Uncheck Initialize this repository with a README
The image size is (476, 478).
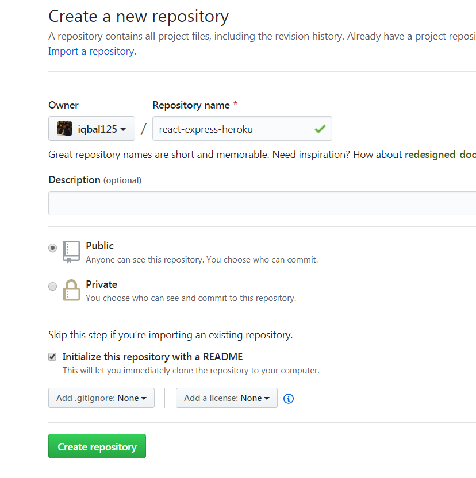click(x=52, y=356)
